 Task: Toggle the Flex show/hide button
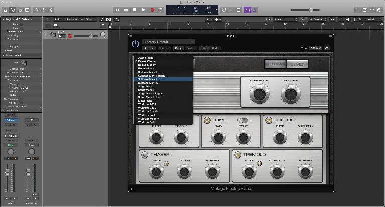point(108,19)
